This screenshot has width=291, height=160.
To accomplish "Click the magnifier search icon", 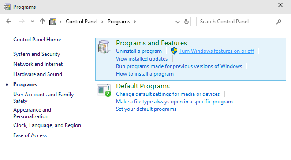I will click(x=279, y=22).
